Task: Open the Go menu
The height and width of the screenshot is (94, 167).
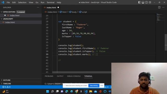Action: pyautogui.click(x=37, y=2)
